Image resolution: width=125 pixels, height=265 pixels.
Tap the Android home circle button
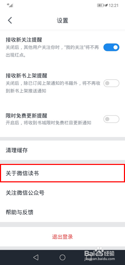[x=62, y=257]
